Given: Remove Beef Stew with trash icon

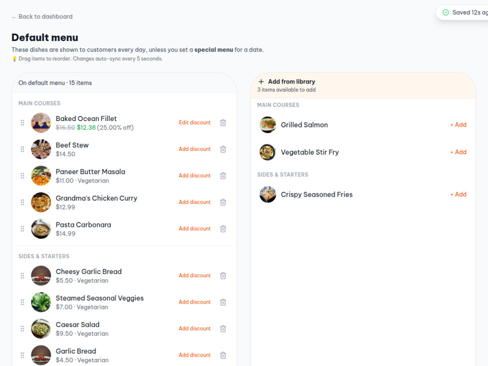Looking at the screenshot, I should click(x=223, y=149).
